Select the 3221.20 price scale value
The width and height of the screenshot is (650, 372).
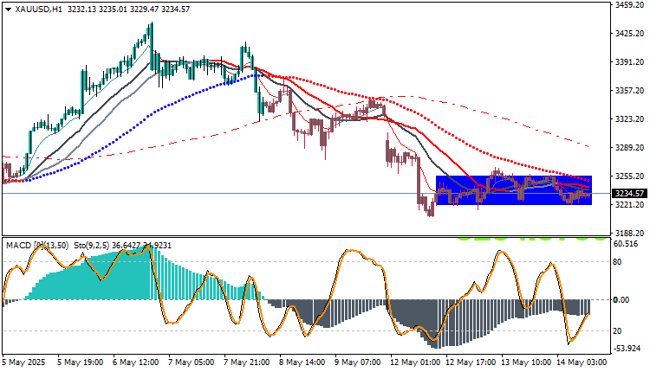(630, 204)
